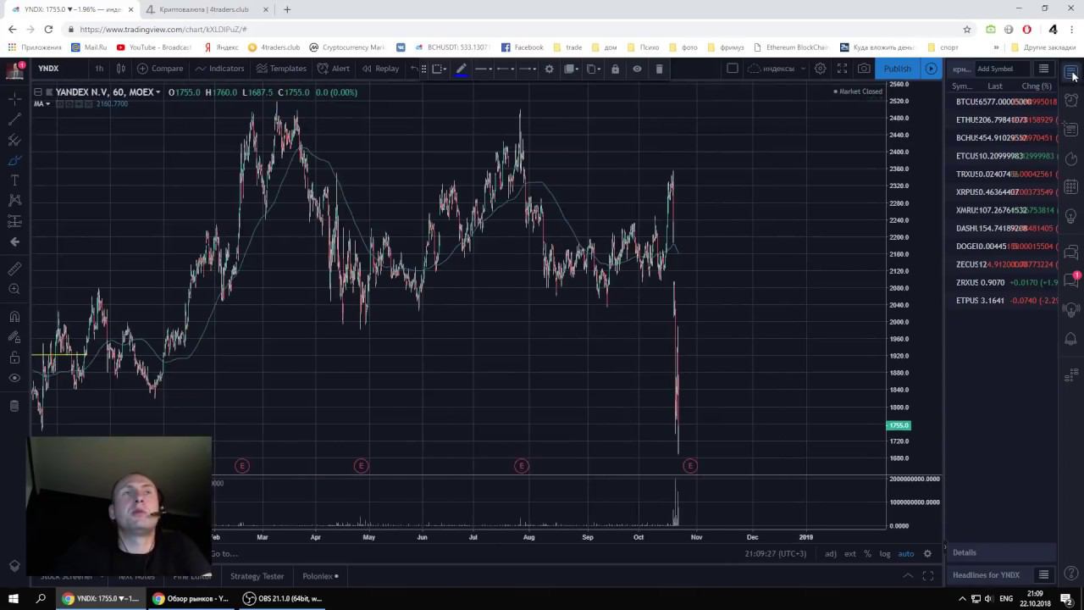
Task: Open the prediction and measurement tools
Action: 14,221
